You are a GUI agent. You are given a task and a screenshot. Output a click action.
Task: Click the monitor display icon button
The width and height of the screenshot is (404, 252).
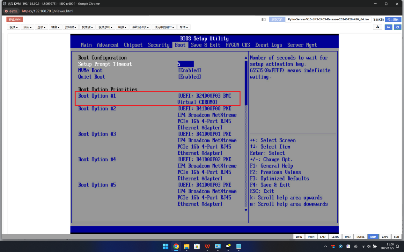(x=388, y=27)
